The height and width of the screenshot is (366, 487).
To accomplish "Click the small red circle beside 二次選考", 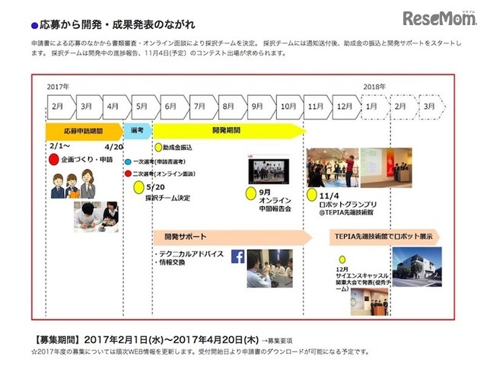I will click(128, 173).
